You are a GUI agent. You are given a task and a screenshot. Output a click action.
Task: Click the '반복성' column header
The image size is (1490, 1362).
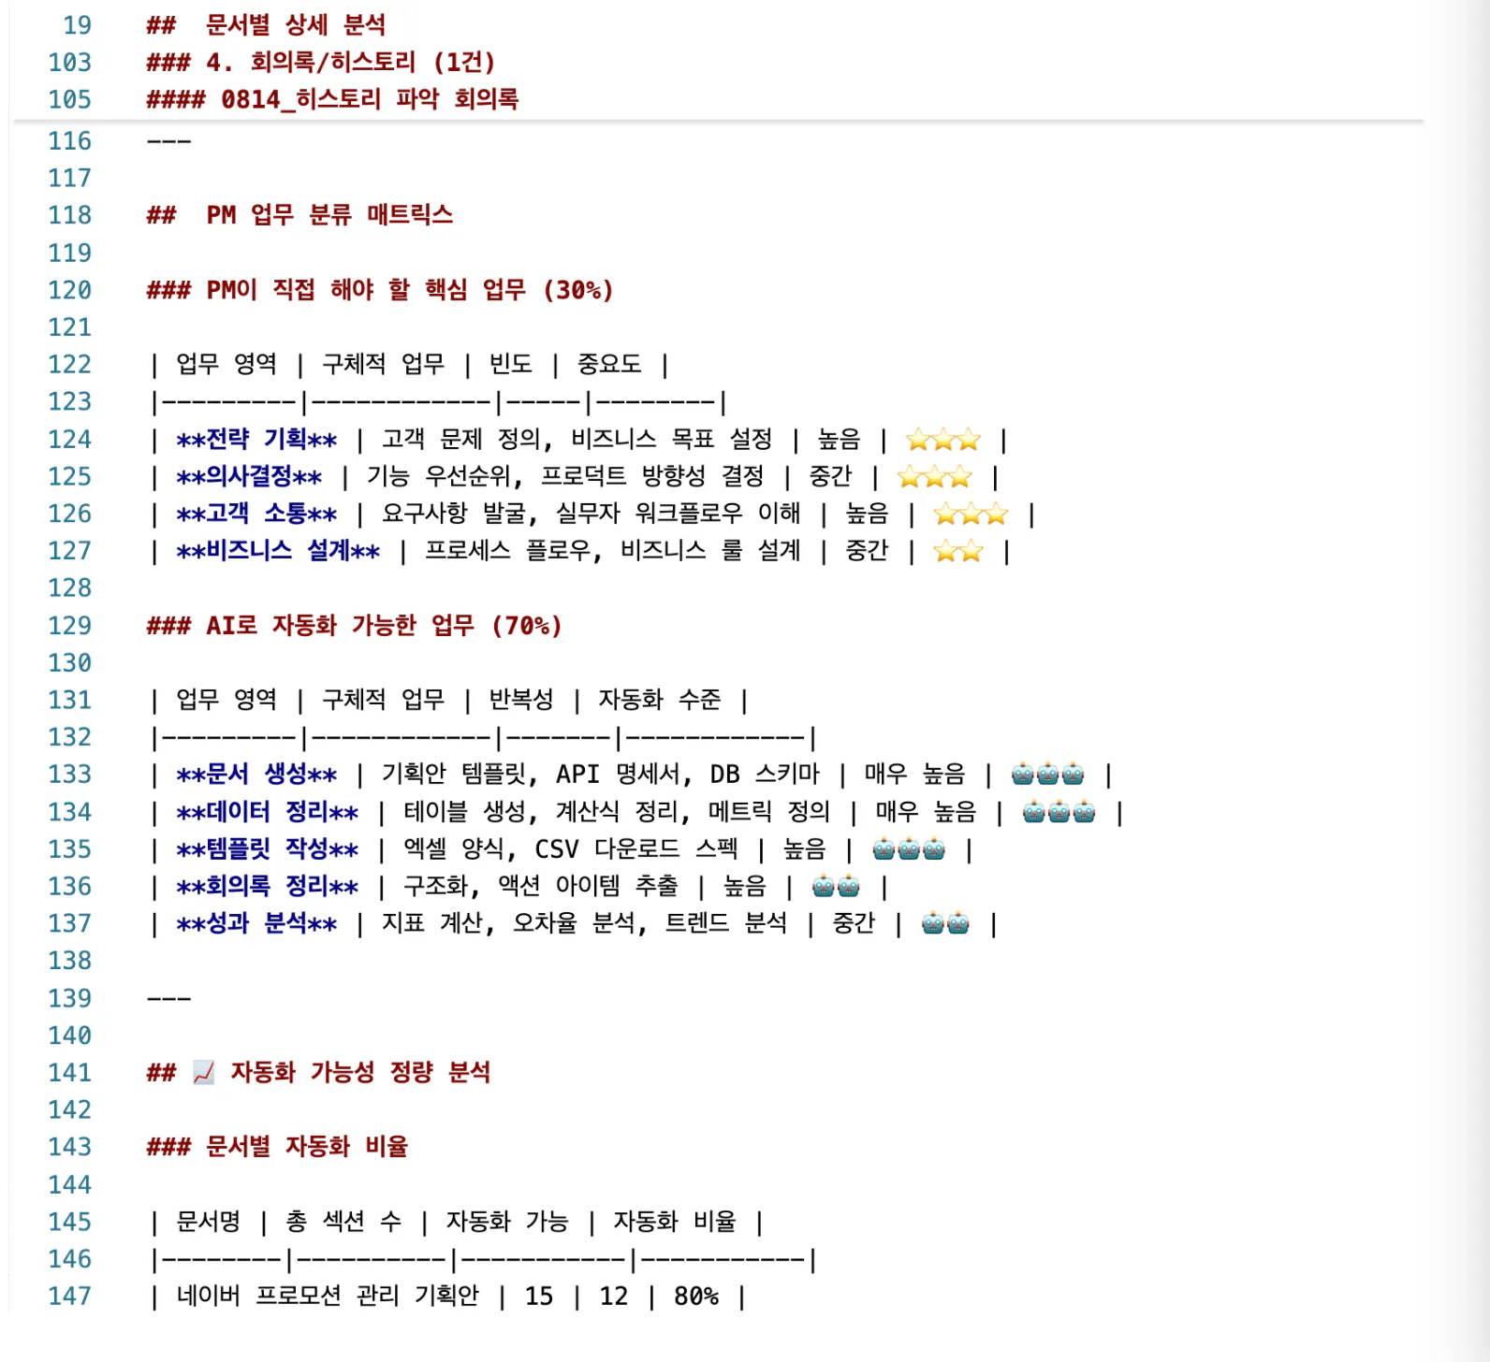tap(521, 700)
